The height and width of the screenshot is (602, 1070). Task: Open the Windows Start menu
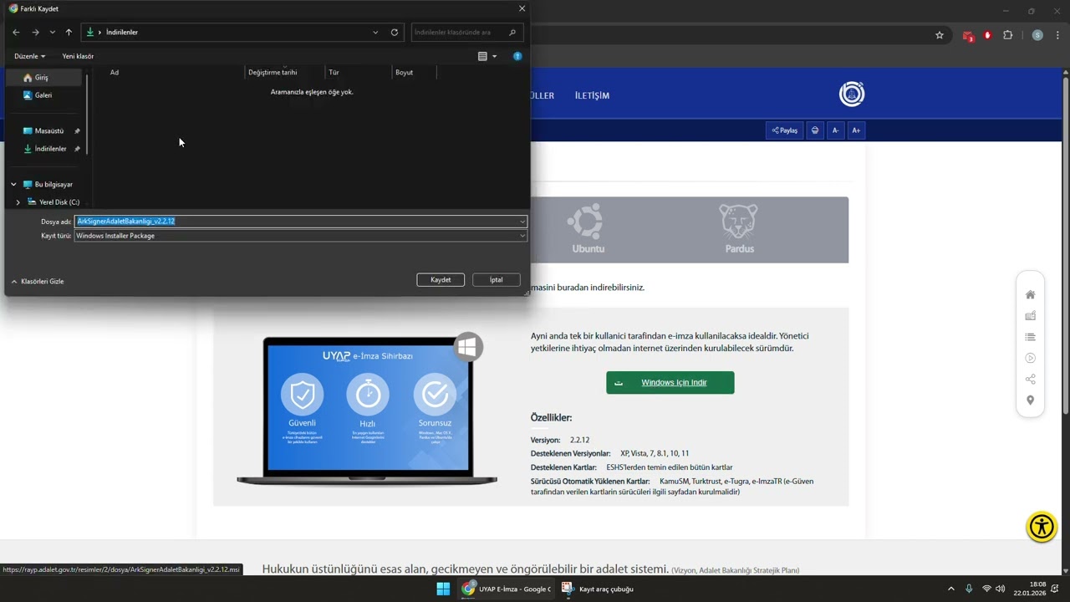coord(443,589)
